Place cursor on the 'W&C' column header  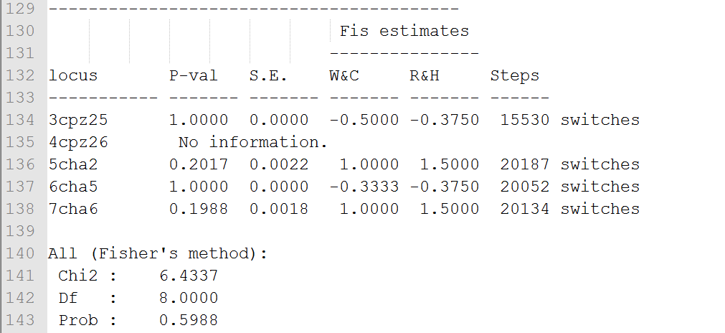344,75
